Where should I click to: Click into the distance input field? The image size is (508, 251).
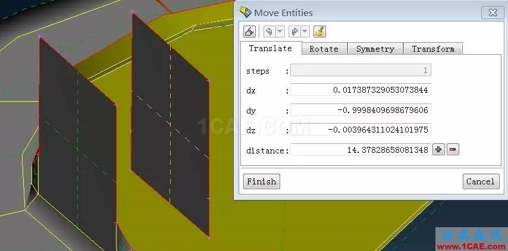pyautogui.click(x=360, y=150)
